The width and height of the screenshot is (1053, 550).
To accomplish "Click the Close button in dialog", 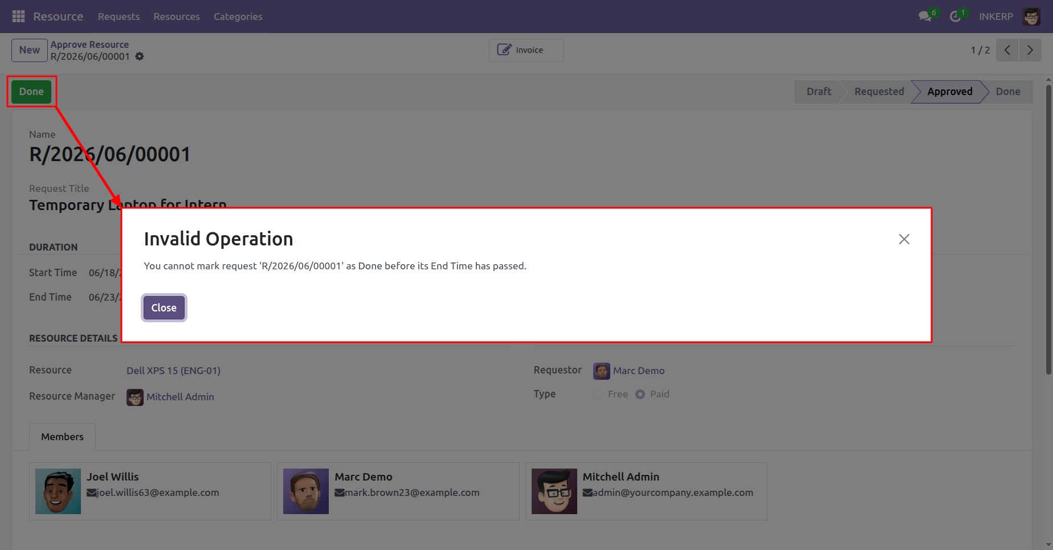I will pyautogui.click(x=164, y=308).
